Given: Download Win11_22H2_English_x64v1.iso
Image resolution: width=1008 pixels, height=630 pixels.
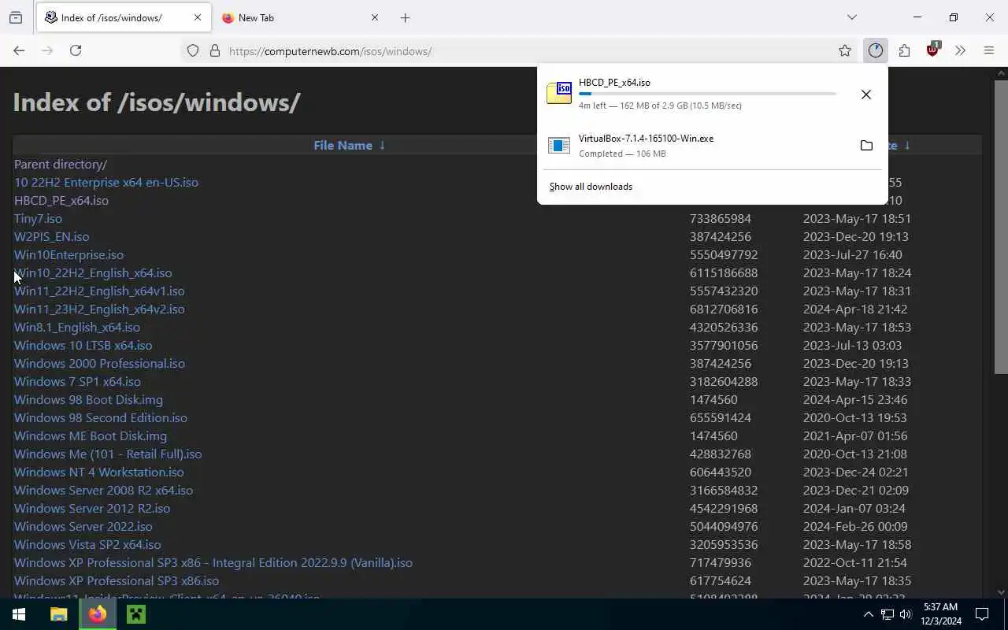Looking at the screenshot, I should 99,291.
